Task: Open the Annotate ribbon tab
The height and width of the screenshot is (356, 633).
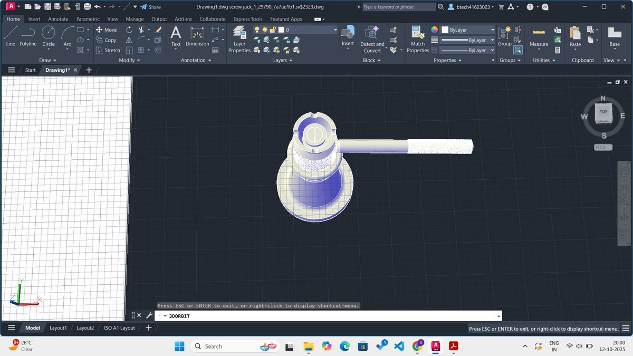Action: pos(58,19)
